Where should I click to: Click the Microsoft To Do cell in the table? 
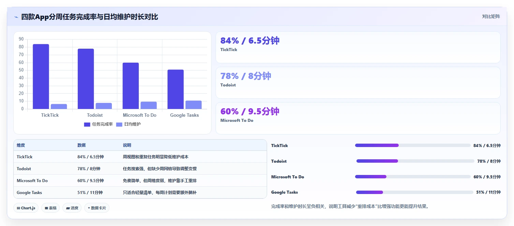pyautogui.click(x=32, y=181)
